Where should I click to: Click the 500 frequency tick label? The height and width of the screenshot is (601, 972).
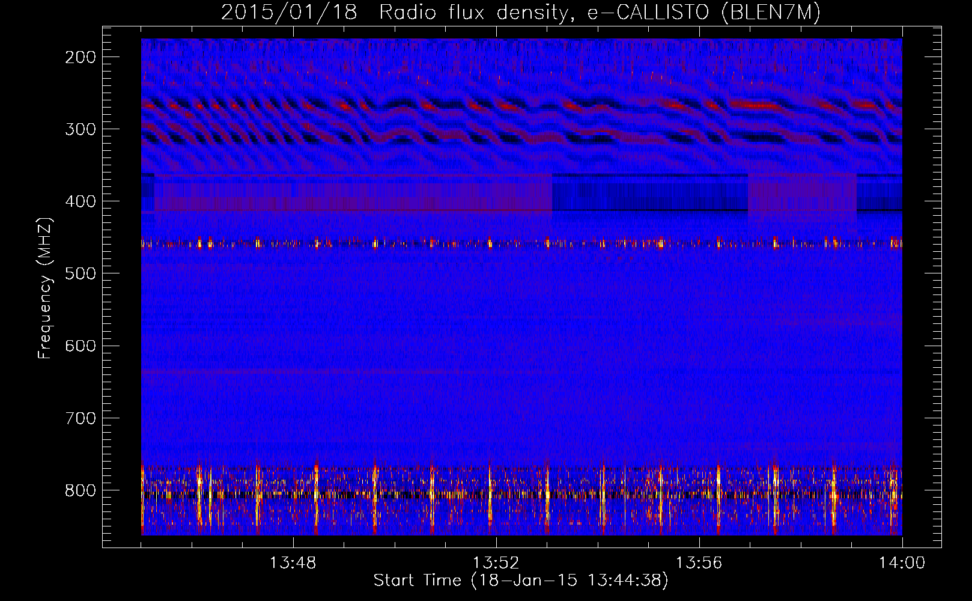coord(80,273)
